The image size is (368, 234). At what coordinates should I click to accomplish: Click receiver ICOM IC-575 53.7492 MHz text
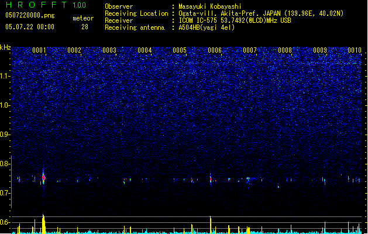(x=235, y=20)
